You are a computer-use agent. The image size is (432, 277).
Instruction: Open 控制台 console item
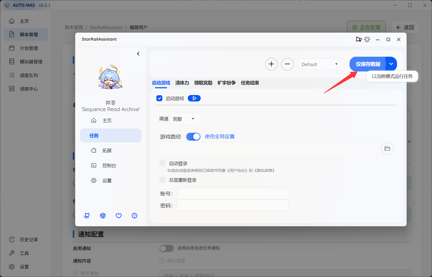pyautogui.click(x=110, y=165)
